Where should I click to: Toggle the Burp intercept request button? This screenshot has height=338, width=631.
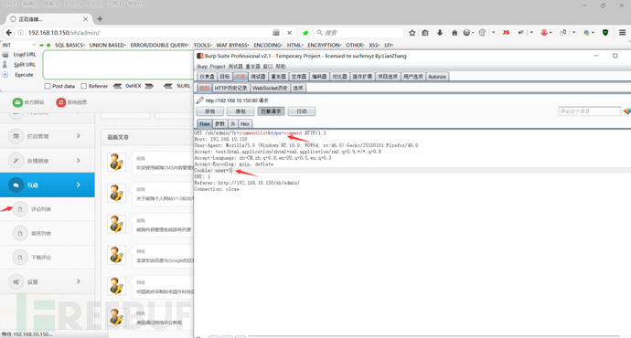click(271, 111)
